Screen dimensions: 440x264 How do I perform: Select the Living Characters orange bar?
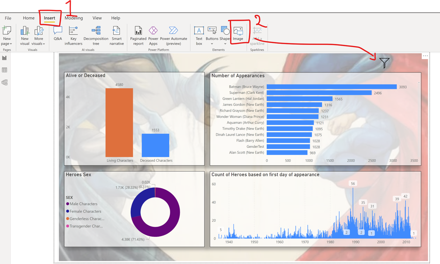[119, 122]
